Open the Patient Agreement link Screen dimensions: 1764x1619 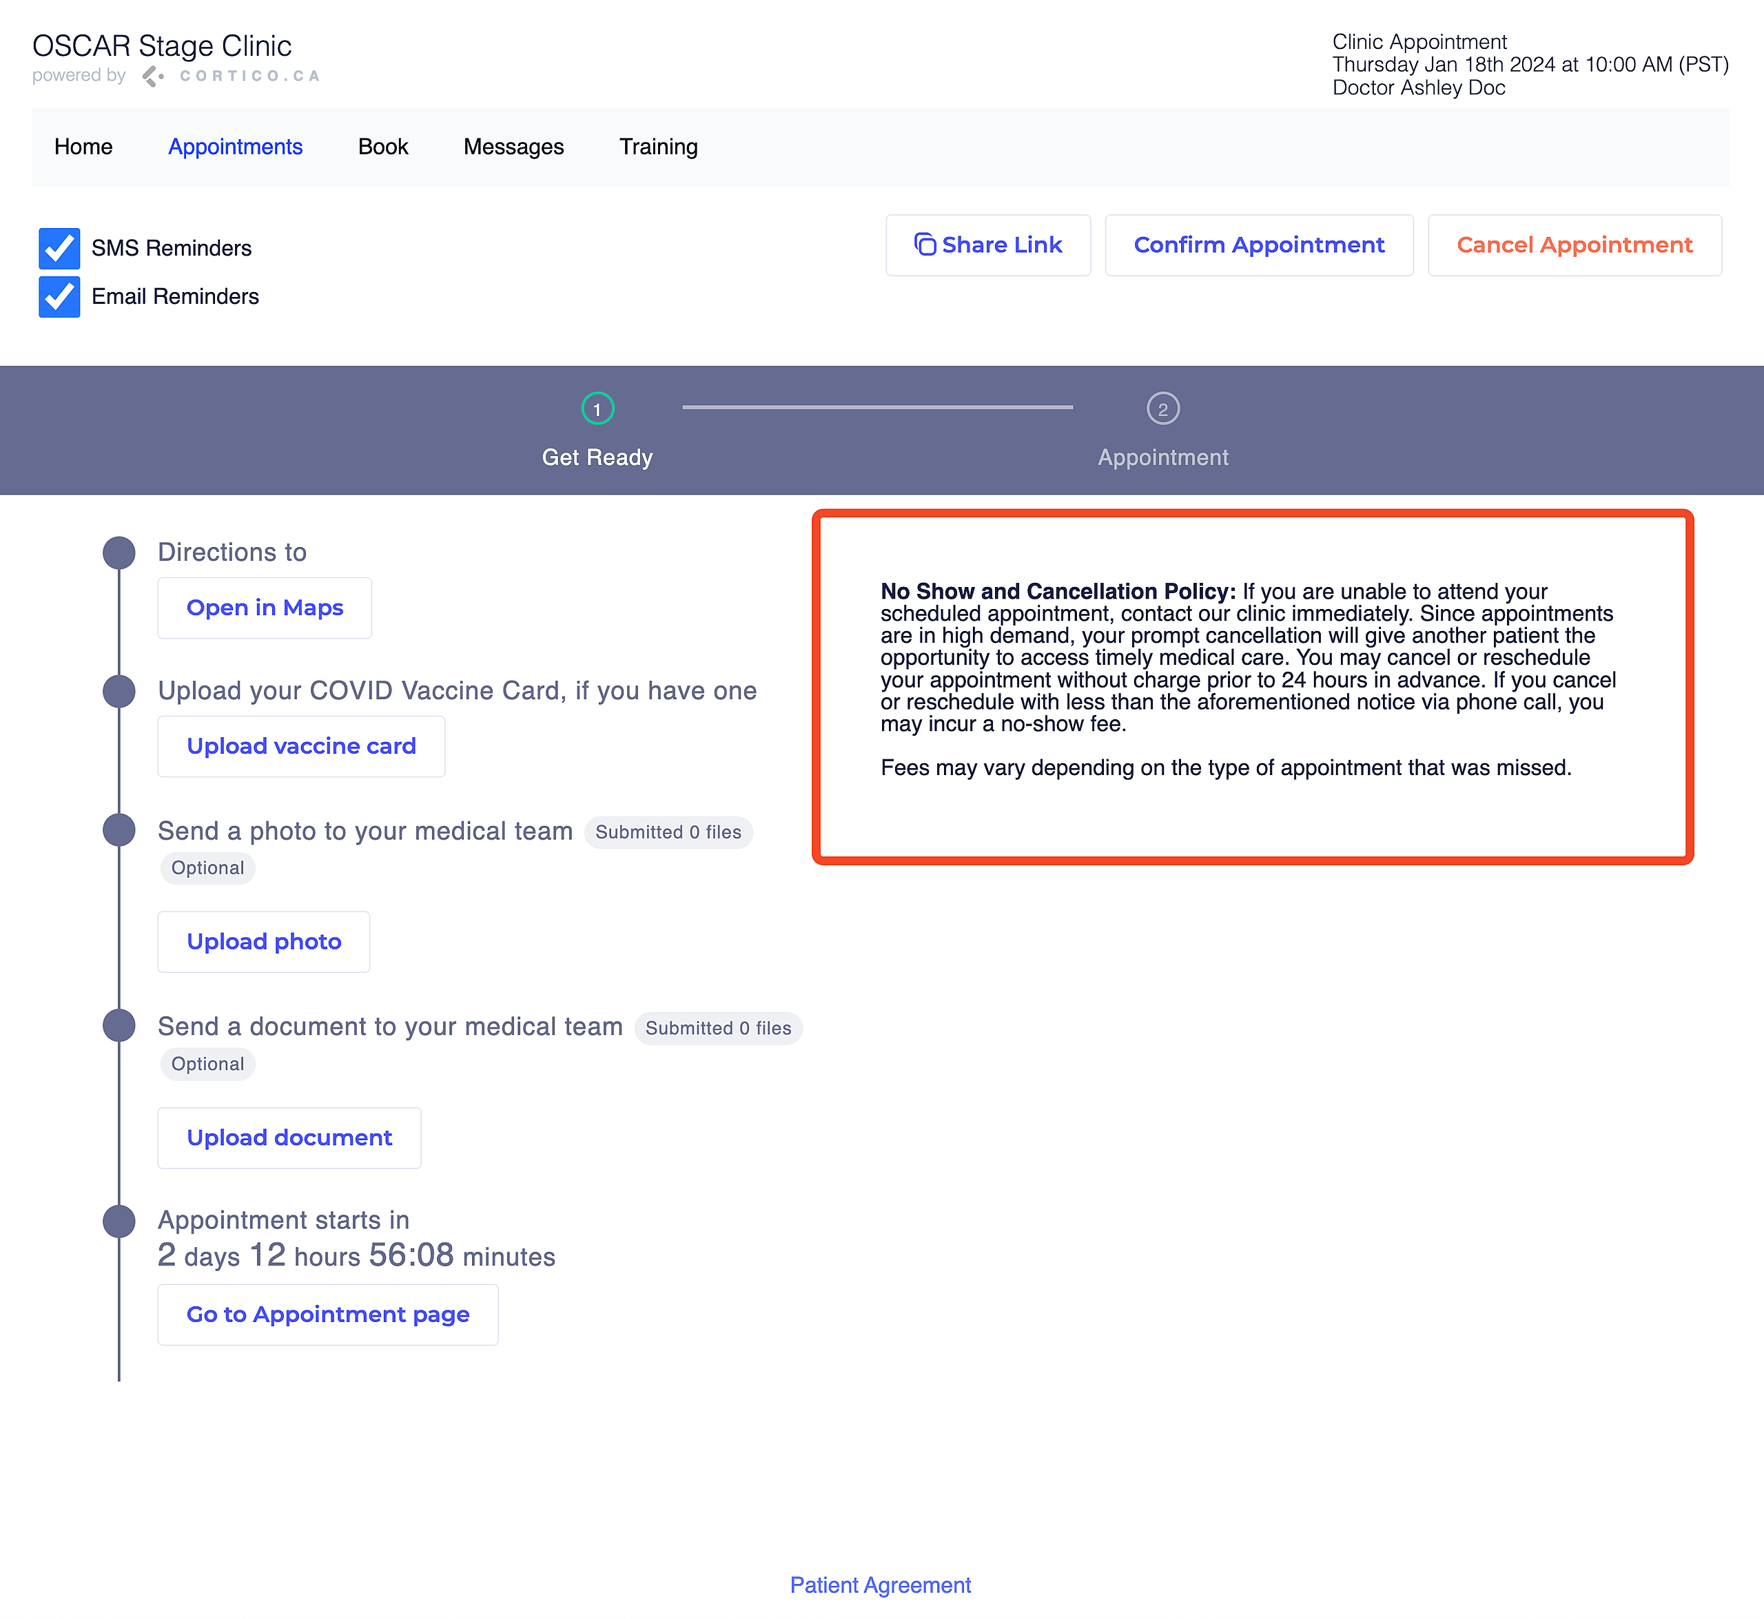pyautogui.click(x=880, y=1585)
